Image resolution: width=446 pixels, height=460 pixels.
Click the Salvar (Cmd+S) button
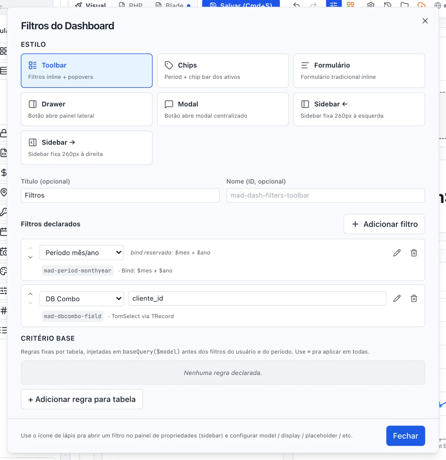241,4
